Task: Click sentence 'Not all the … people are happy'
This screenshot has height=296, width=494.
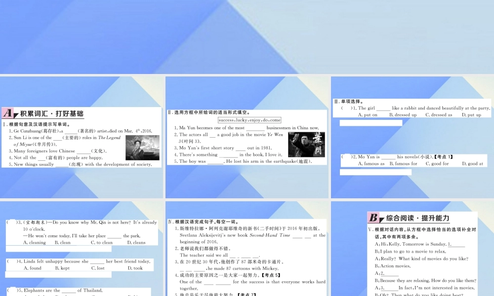Action: pyautogui.click(x=55, y=157)
